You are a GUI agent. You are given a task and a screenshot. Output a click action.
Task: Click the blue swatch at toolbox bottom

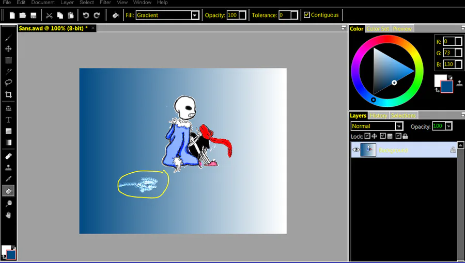point(11,255)
